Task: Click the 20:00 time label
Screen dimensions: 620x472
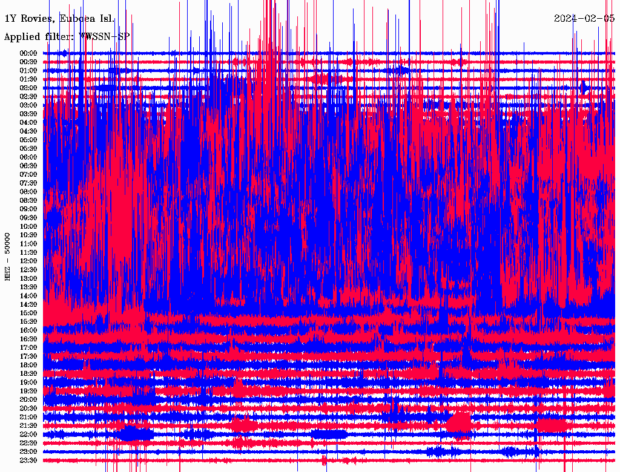Action: [28, 399]
